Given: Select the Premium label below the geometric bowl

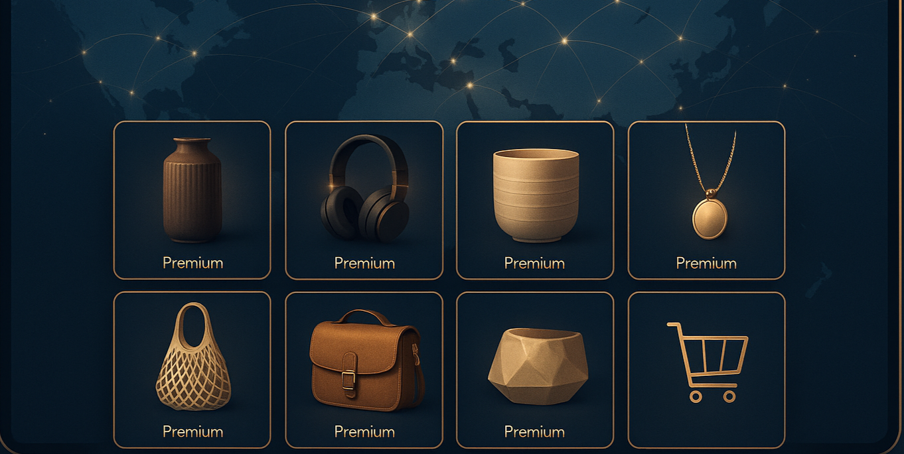Looking at the screenshot, I should click(534, 431).
